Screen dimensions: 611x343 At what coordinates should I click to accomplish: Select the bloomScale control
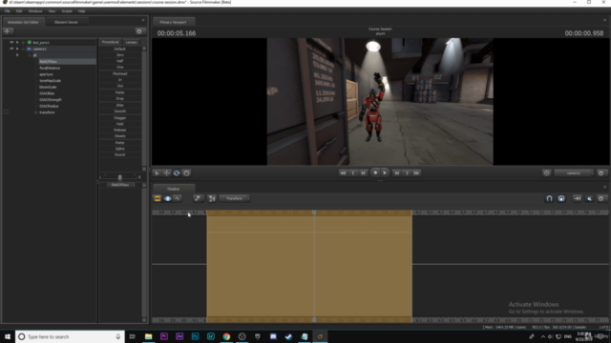pos(48,87)
